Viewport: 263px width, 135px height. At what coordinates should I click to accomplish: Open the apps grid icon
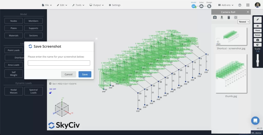(248, 5)
